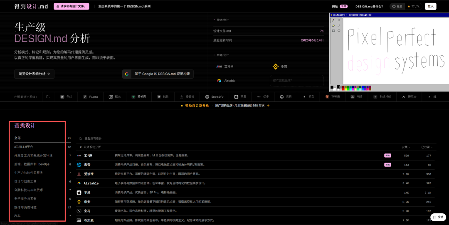The width and height of the screenshot is (449, 225).
Task: Click the Apple icon in analyzed systems strip
Action: (236, 97)
